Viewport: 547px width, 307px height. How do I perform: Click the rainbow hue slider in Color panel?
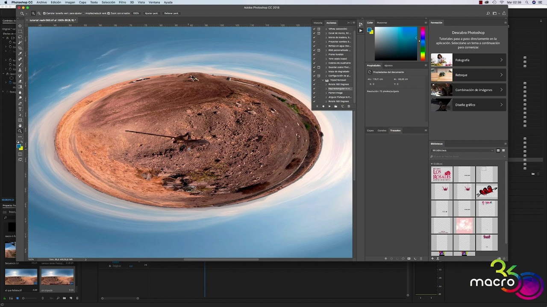(423, 43)
